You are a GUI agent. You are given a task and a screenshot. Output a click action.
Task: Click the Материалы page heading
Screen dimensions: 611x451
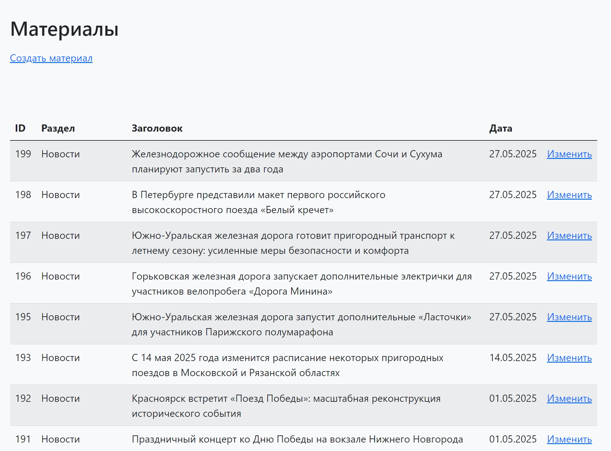[x=64, y=29]
